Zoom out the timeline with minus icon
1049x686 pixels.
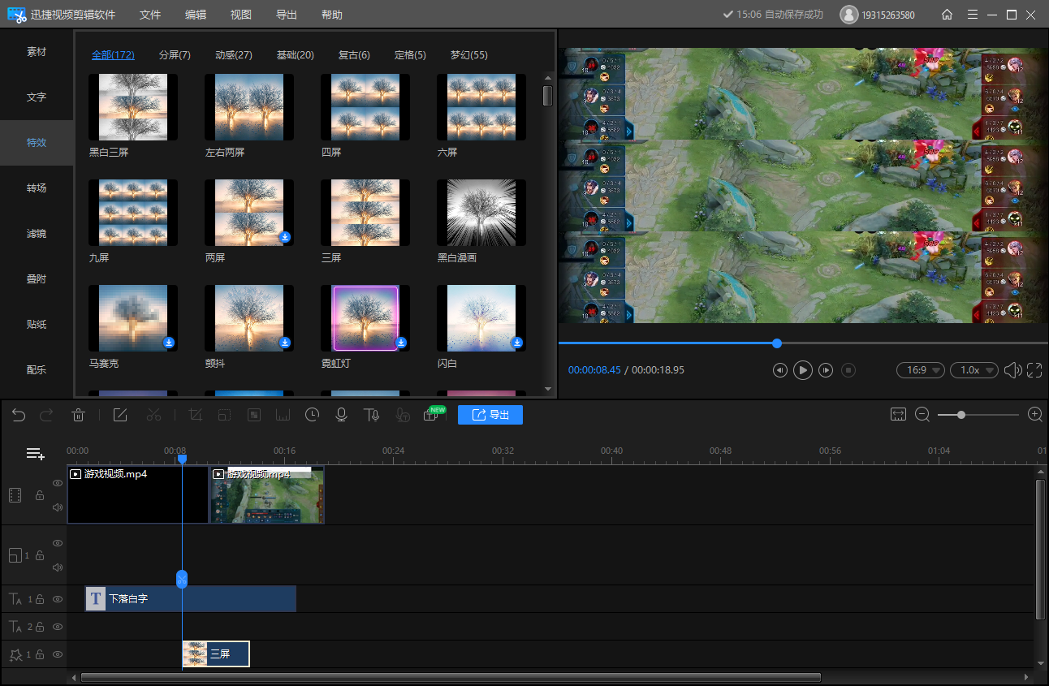922,414
